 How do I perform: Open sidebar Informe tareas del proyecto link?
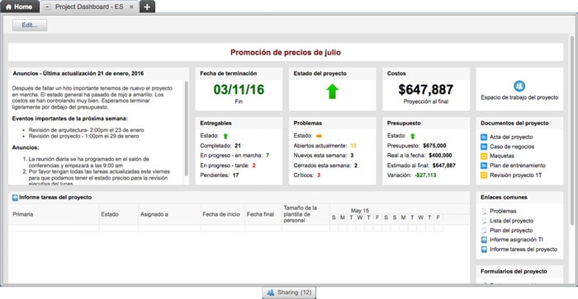pyautogui.click(x=524, y=250)
